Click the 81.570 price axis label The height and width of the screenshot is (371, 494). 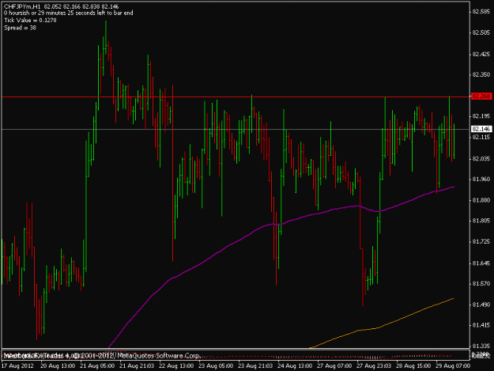pyautogui.click(x=481, y=283)
